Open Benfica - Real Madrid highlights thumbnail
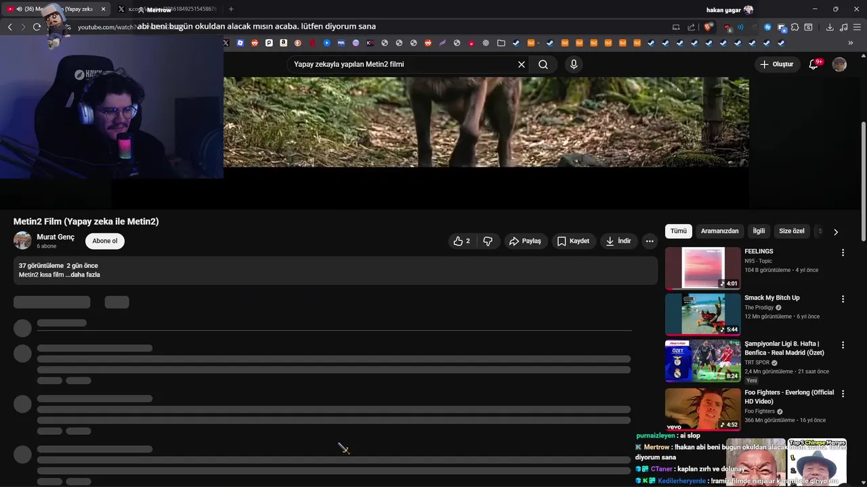 pyautogui.click(x=702, y=361)
